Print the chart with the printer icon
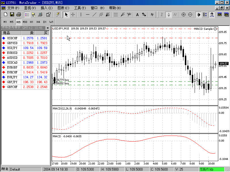 pos(19,15)
